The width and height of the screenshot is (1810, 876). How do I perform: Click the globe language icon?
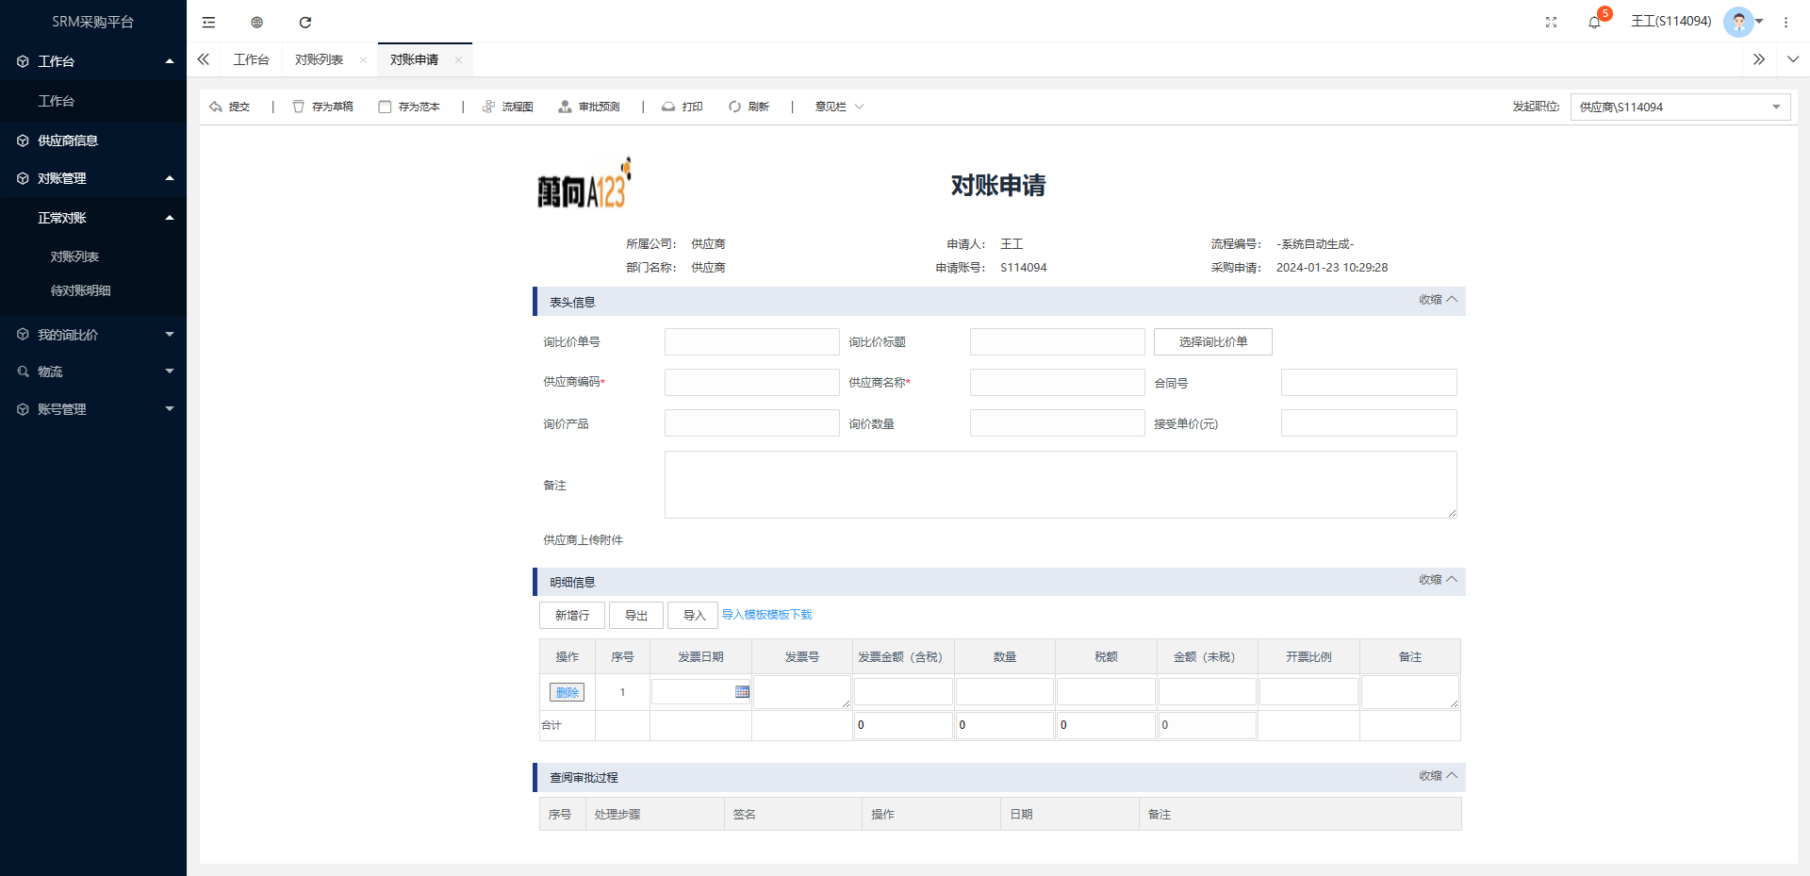pos(256,22)
